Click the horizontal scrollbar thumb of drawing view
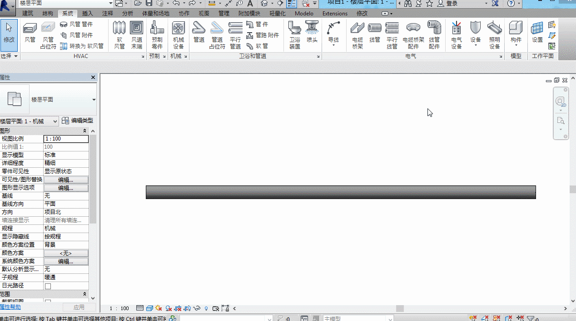Image resolution: width=576 pixels, height=321 pixels. coord(400,308)
